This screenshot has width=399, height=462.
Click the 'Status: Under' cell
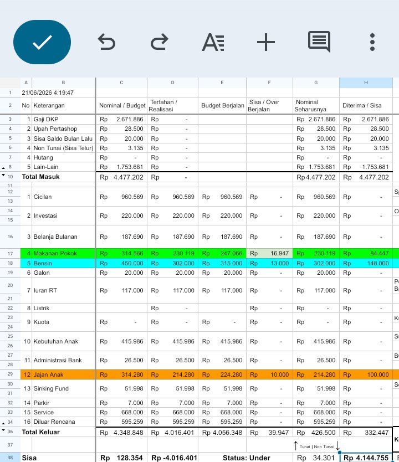click(246, 458)
